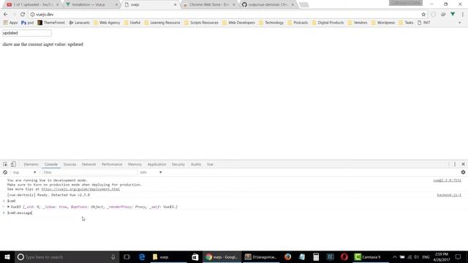Open the Security DevTools tab
The height and width of the screenshot is (263, 468).
coord(178,164)
